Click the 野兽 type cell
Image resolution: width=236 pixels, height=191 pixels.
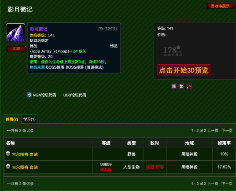tap(131, 154)
